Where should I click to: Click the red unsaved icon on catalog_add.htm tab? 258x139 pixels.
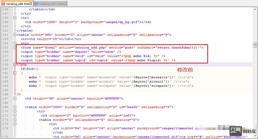coord(3,4)
